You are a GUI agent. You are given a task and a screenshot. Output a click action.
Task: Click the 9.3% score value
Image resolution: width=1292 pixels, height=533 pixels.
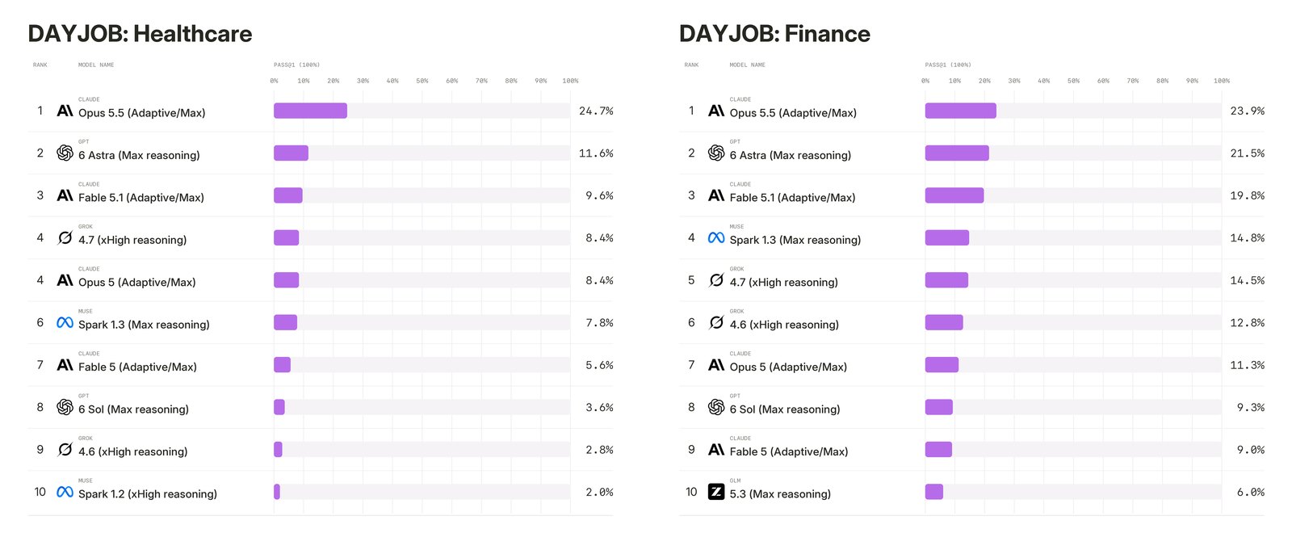pos(1251,407)
